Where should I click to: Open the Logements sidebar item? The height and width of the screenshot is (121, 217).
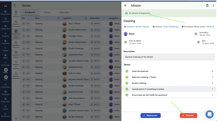coord(6,42)
